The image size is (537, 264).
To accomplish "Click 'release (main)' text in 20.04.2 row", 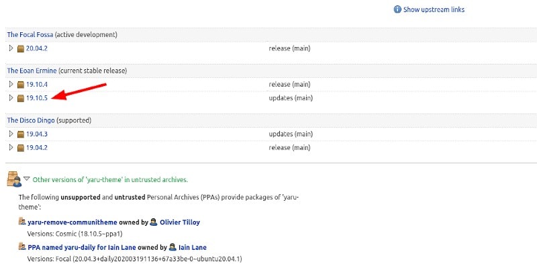I will tap(289, 48).
